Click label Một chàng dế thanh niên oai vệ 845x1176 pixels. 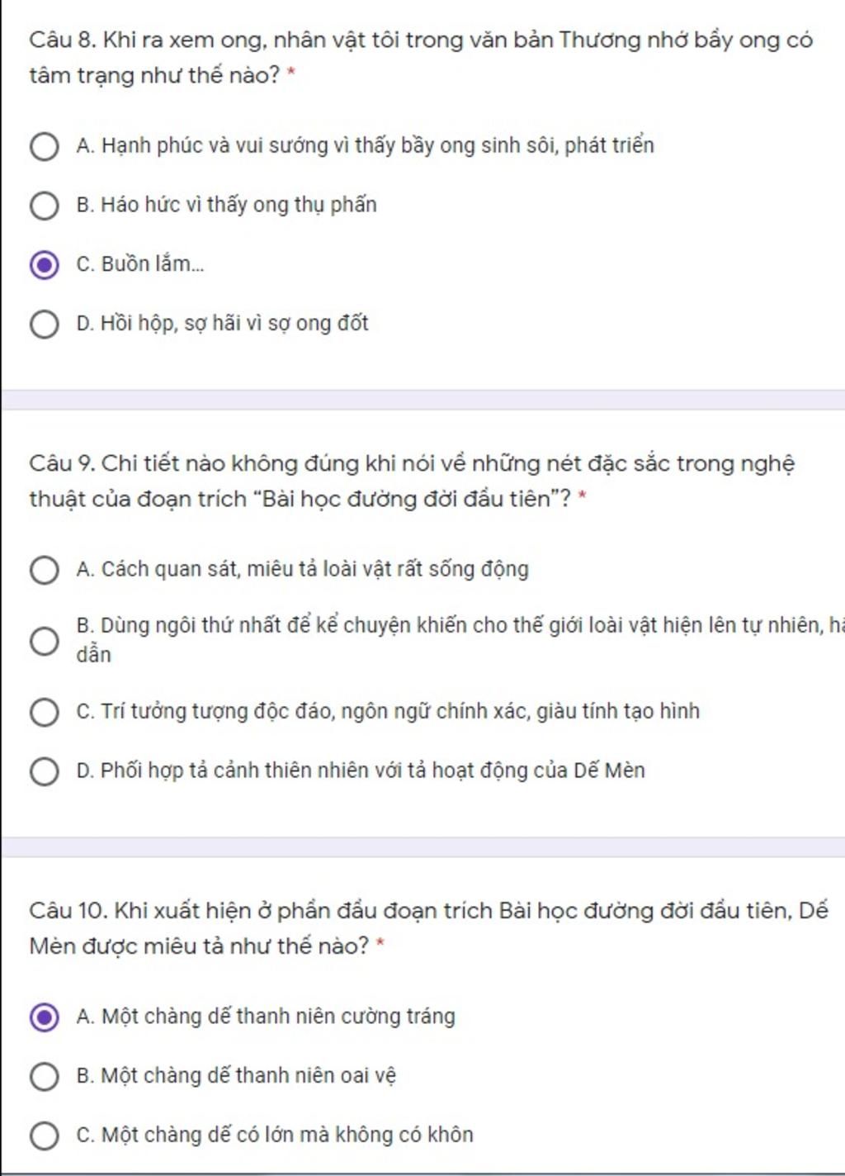[x=236, y=1076]
